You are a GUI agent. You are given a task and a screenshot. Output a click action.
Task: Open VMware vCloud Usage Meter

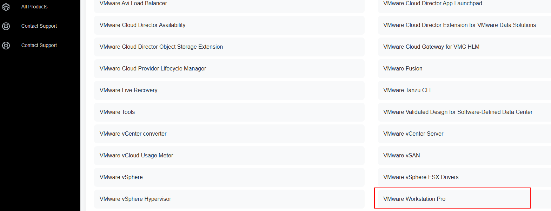136,156
